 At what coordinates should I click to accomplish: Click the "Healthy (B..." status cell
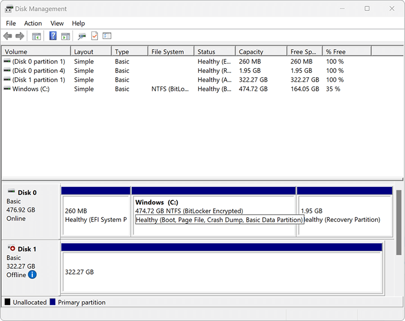point(214,89)
